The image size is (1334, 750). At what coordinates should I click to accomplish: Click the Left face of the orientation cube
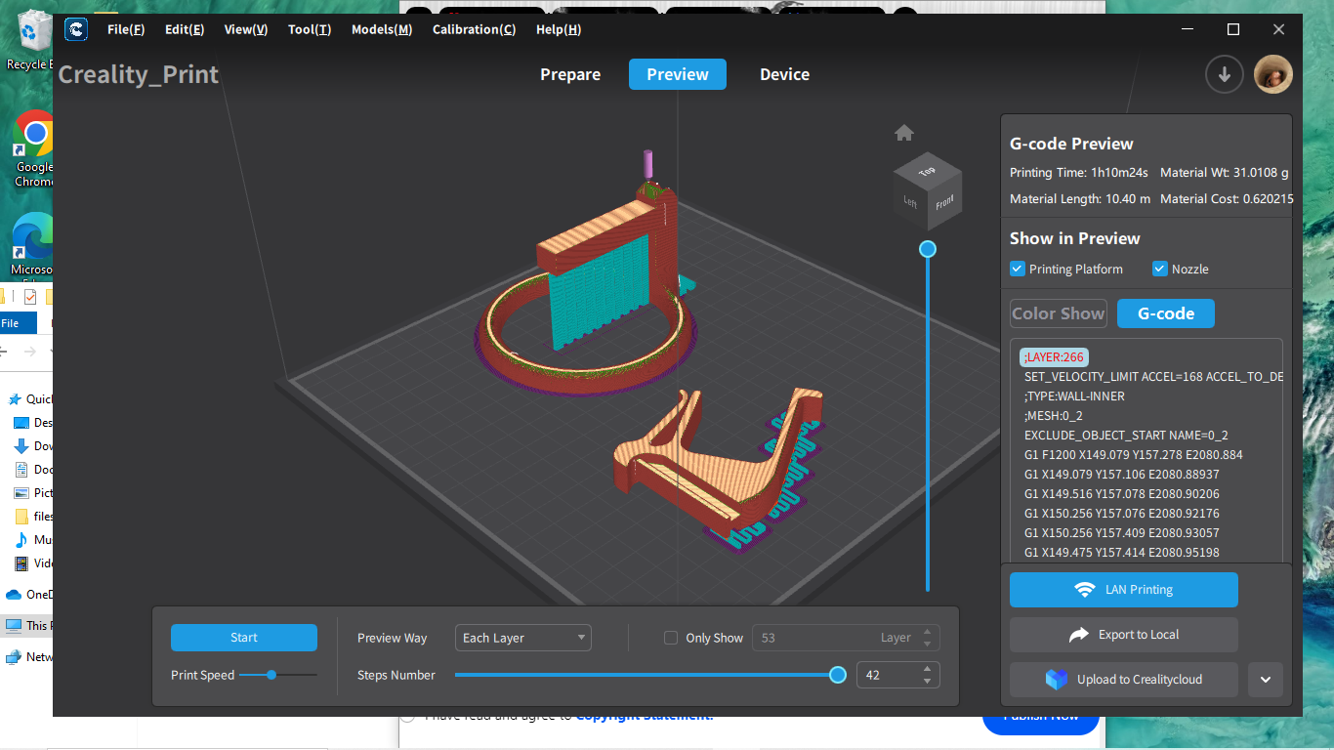click(909, 202)
